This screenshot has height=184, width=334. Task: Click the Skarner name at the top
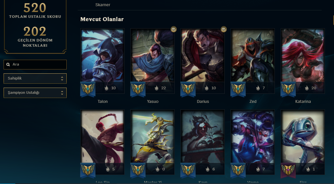[103, 5]
